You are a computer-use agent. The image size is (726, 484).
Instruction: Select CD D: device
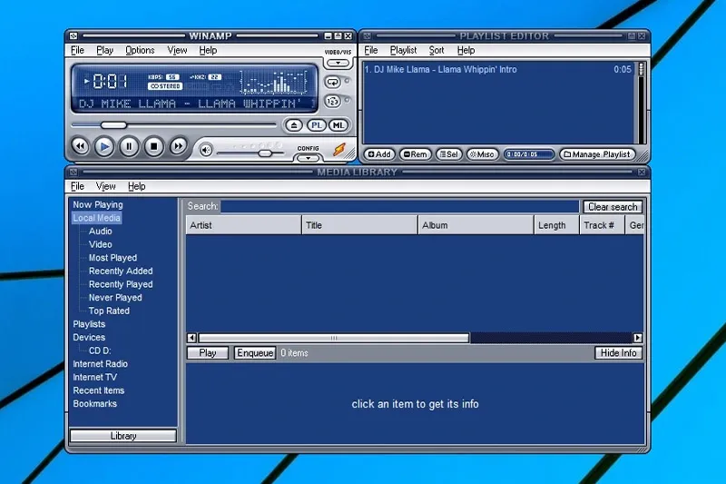tap(100, 351)
